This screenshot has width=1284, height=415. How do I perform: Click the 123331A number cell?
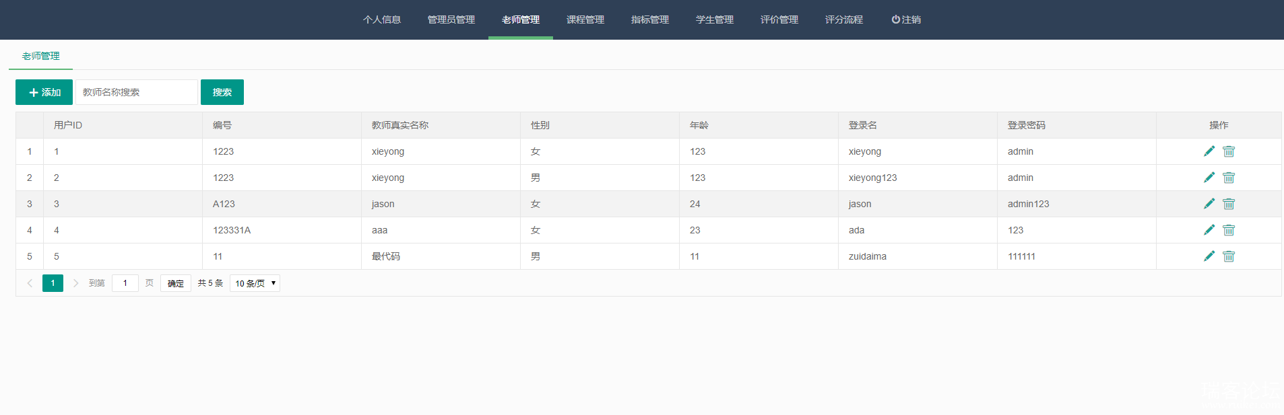(282, 230)
